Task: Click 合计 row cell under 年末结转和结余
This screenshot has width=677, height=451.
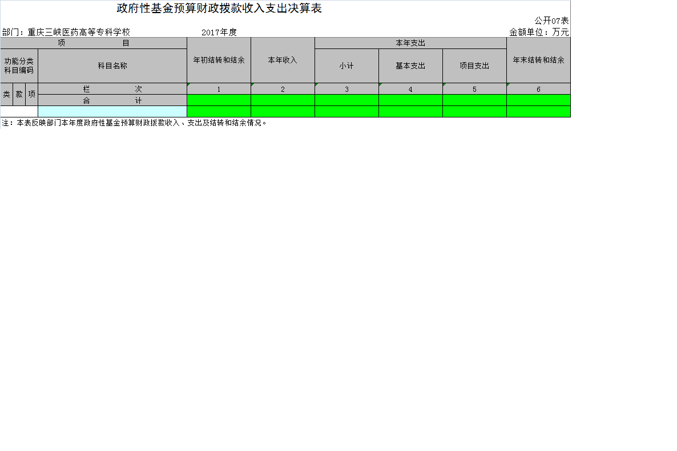Action: tap(538, 100)
